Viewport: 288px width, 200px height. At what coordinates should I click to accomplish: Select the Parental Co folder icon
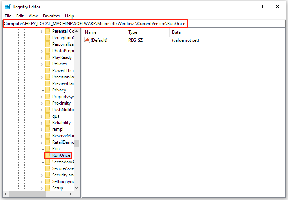click(x=48, y=31)
